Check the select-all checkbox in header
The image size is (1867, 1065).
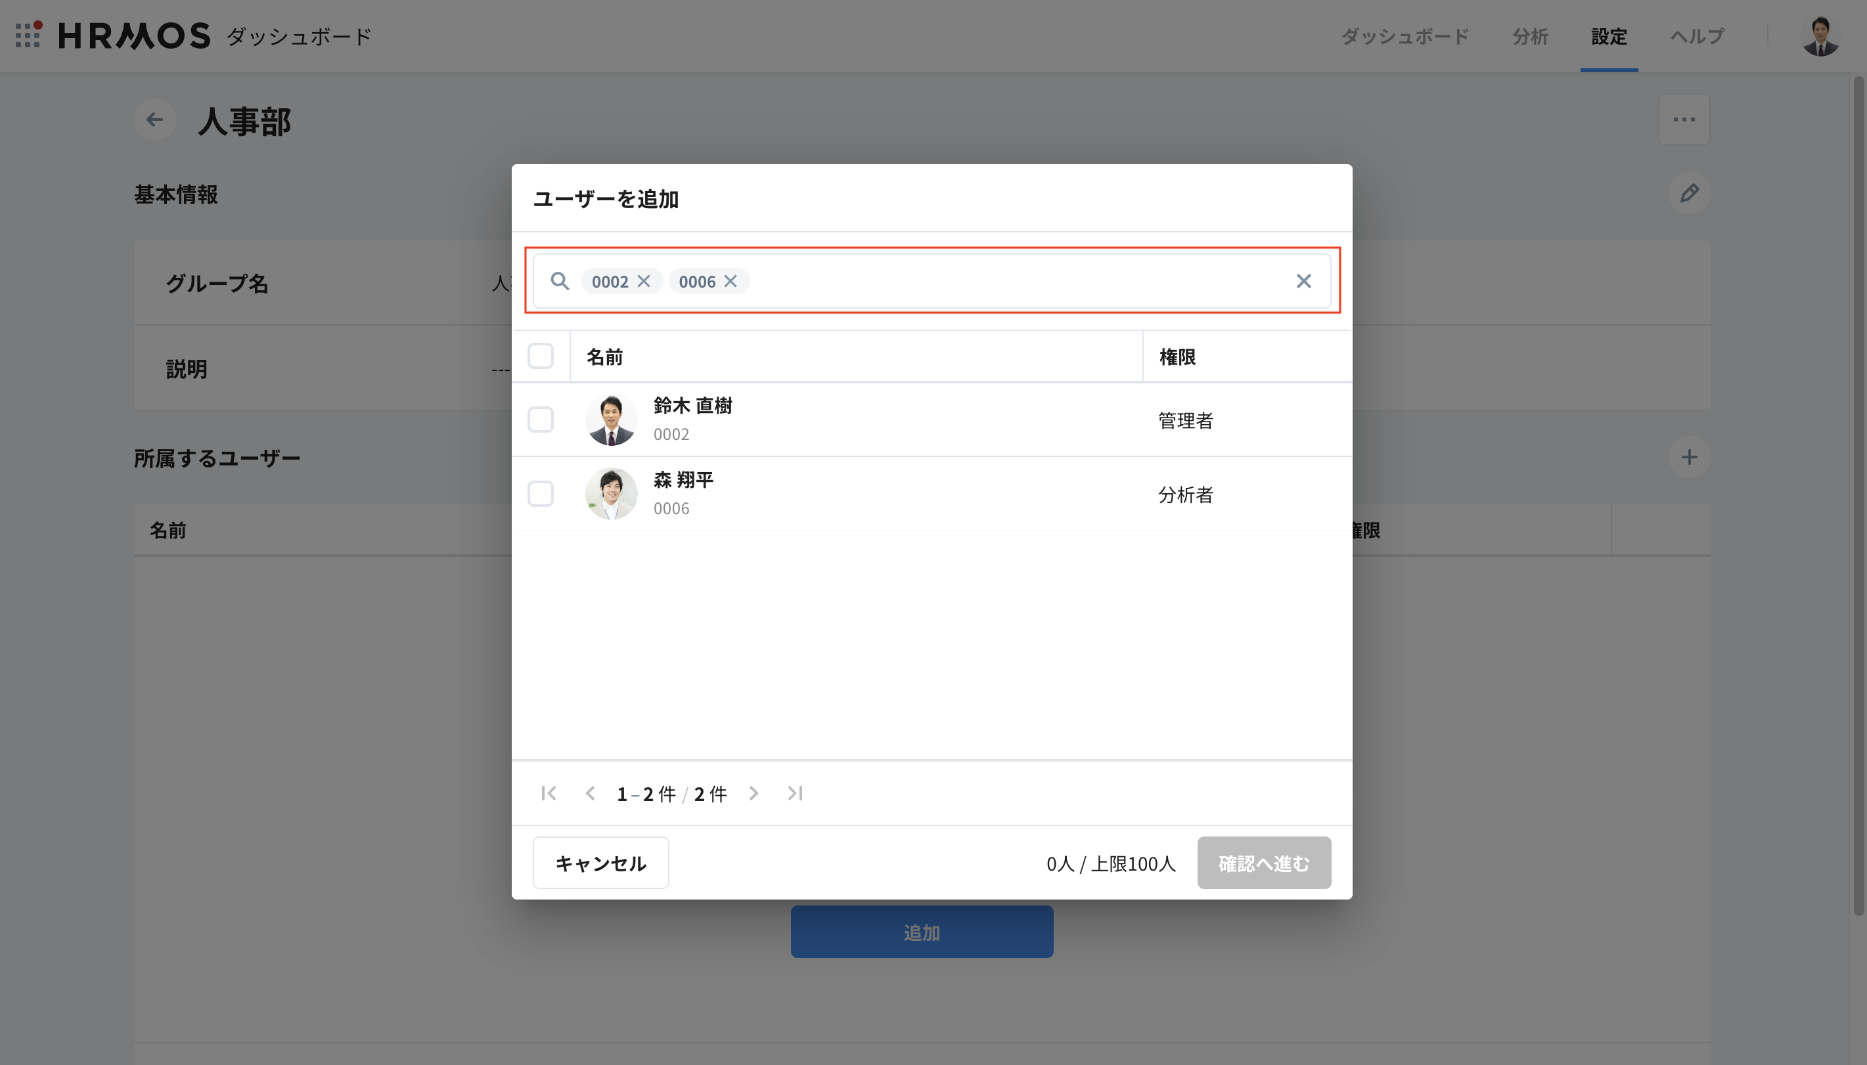tap(541, 357)
